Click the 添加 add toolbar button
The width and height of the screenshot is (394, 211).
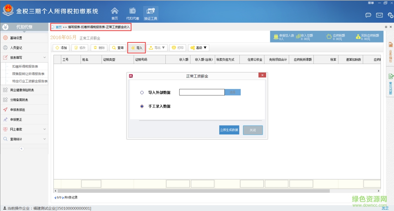pos(61,48)
